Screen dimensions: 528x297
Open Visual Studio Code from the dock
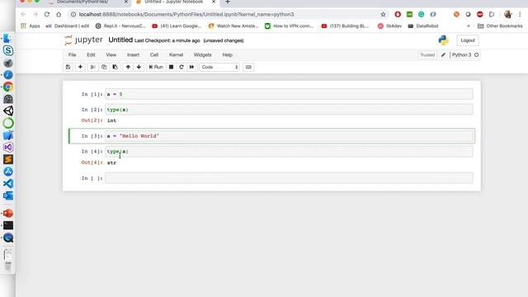[x=8, y=183]
